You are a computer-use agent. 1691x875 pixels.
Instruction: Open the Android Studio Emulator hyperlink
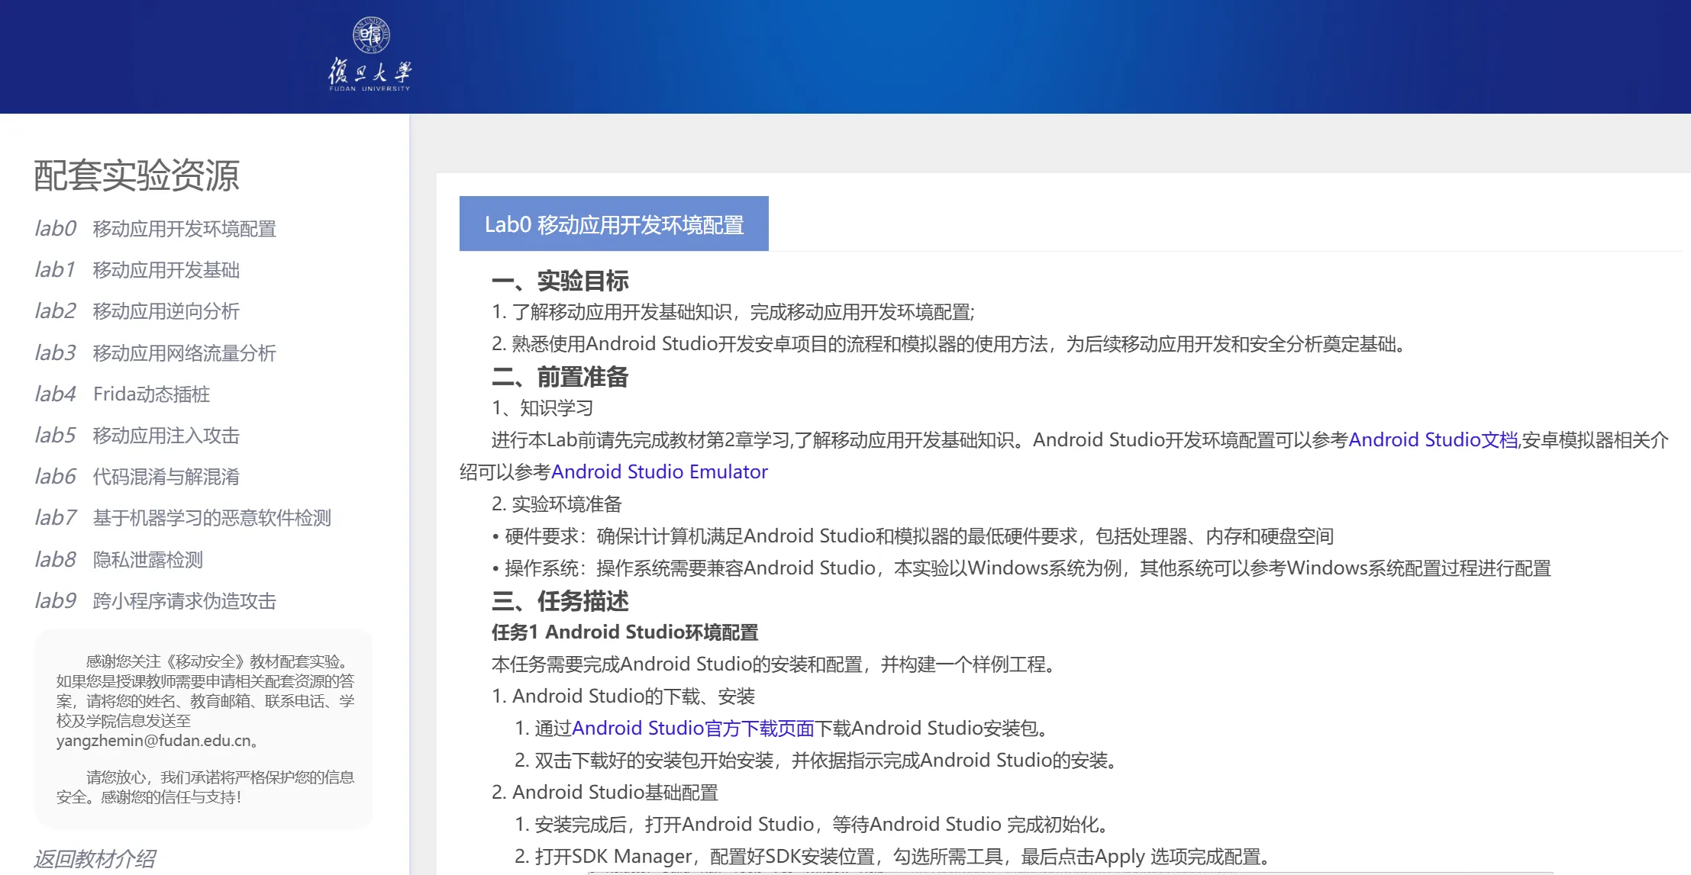click(660, 471)
